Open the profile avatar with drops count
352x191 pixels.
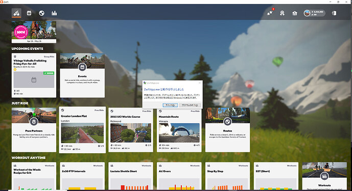tap(314, 13)
